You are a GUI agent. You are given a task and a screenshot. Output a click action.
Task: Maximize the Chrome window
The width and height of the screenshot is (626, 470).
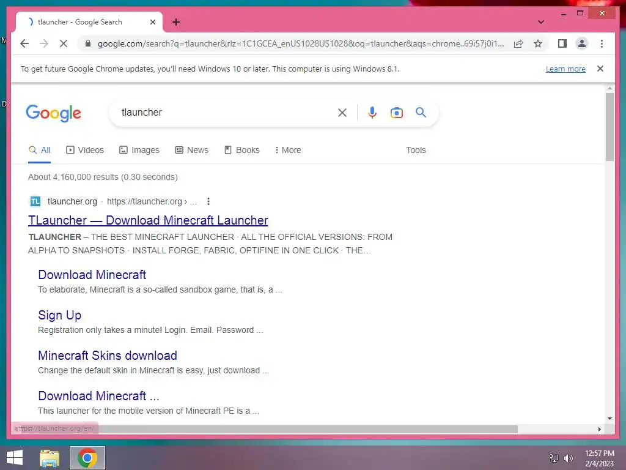[x=580, y=13]
